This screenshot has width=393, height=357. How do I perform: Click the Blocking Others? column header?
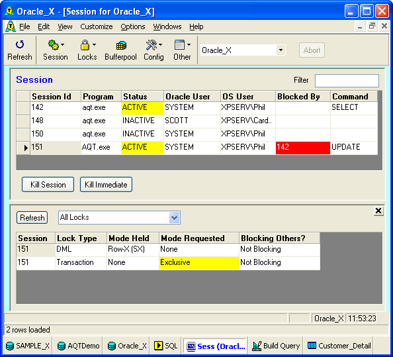pyautogui.click(x=279, y=238)
